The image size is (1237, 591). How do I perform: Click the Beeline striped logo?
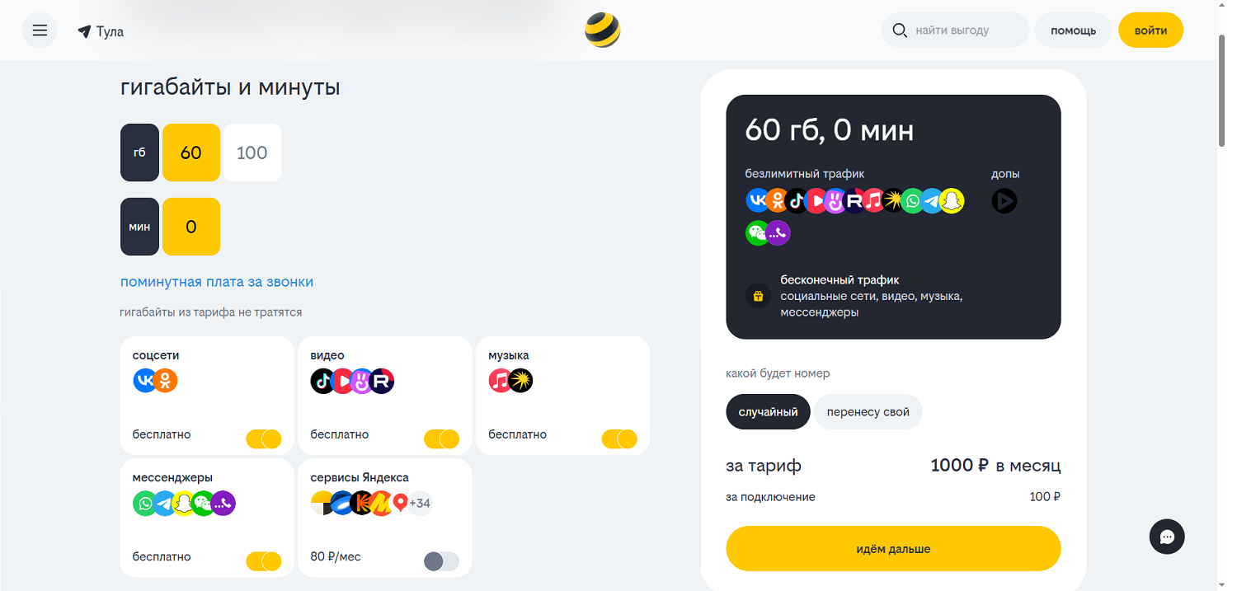(602, 30)
